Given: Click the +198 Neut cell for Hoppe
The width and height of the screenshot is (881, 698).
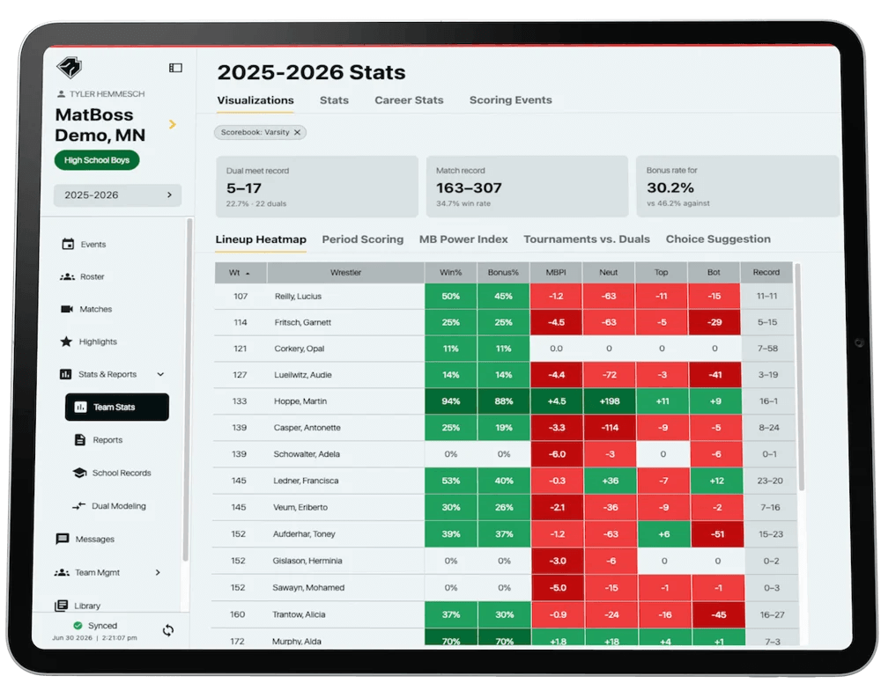Looking at the screenshot, I should click(609, 401).
